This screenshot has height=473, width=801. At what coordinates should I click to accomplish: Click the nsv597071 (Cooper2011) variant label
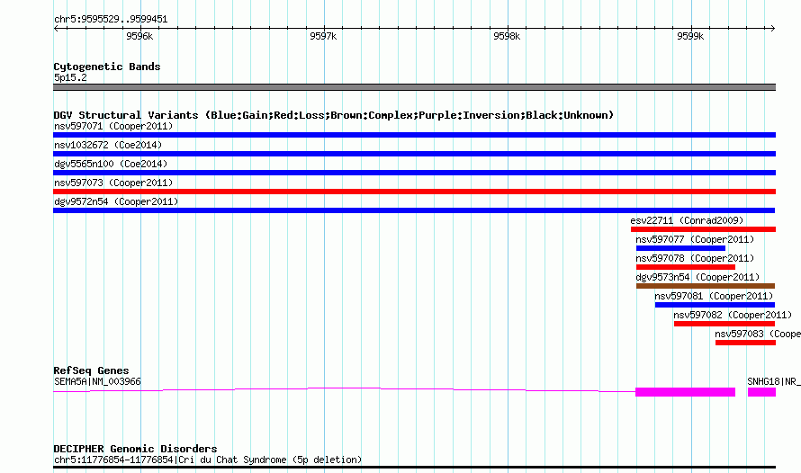[113, 126]
